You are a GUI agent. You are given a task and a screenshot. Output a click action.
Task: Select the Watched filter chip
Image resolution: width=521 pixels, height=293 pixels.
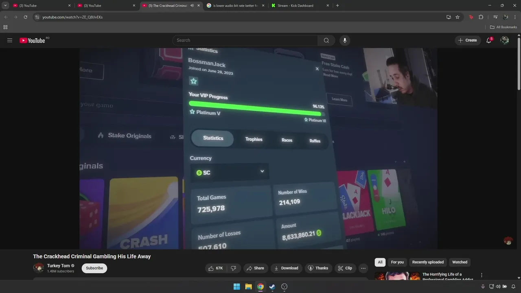460,262
